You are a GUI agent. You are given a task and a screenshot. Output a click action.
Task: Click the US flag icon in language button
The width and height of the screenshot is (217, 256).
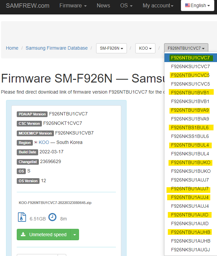(x=187, y=5)
